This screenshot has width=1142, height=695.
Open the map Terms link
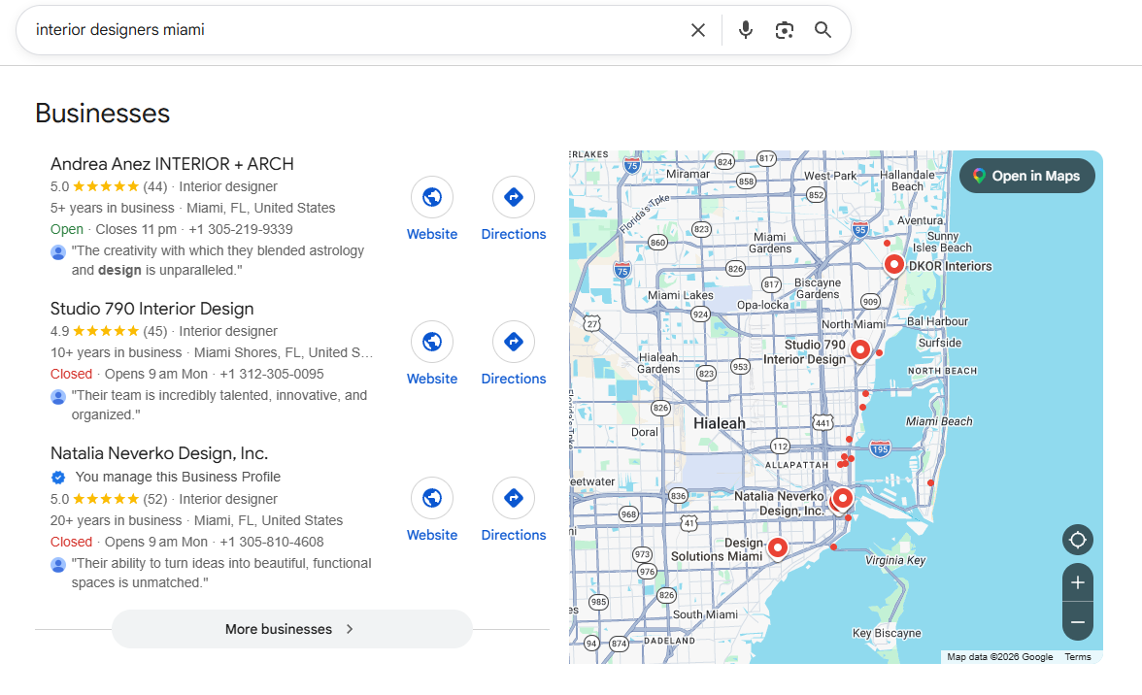[x=1077, y=656]
